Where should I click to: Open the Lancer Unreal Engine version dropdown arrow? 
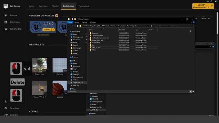point(212,6)
